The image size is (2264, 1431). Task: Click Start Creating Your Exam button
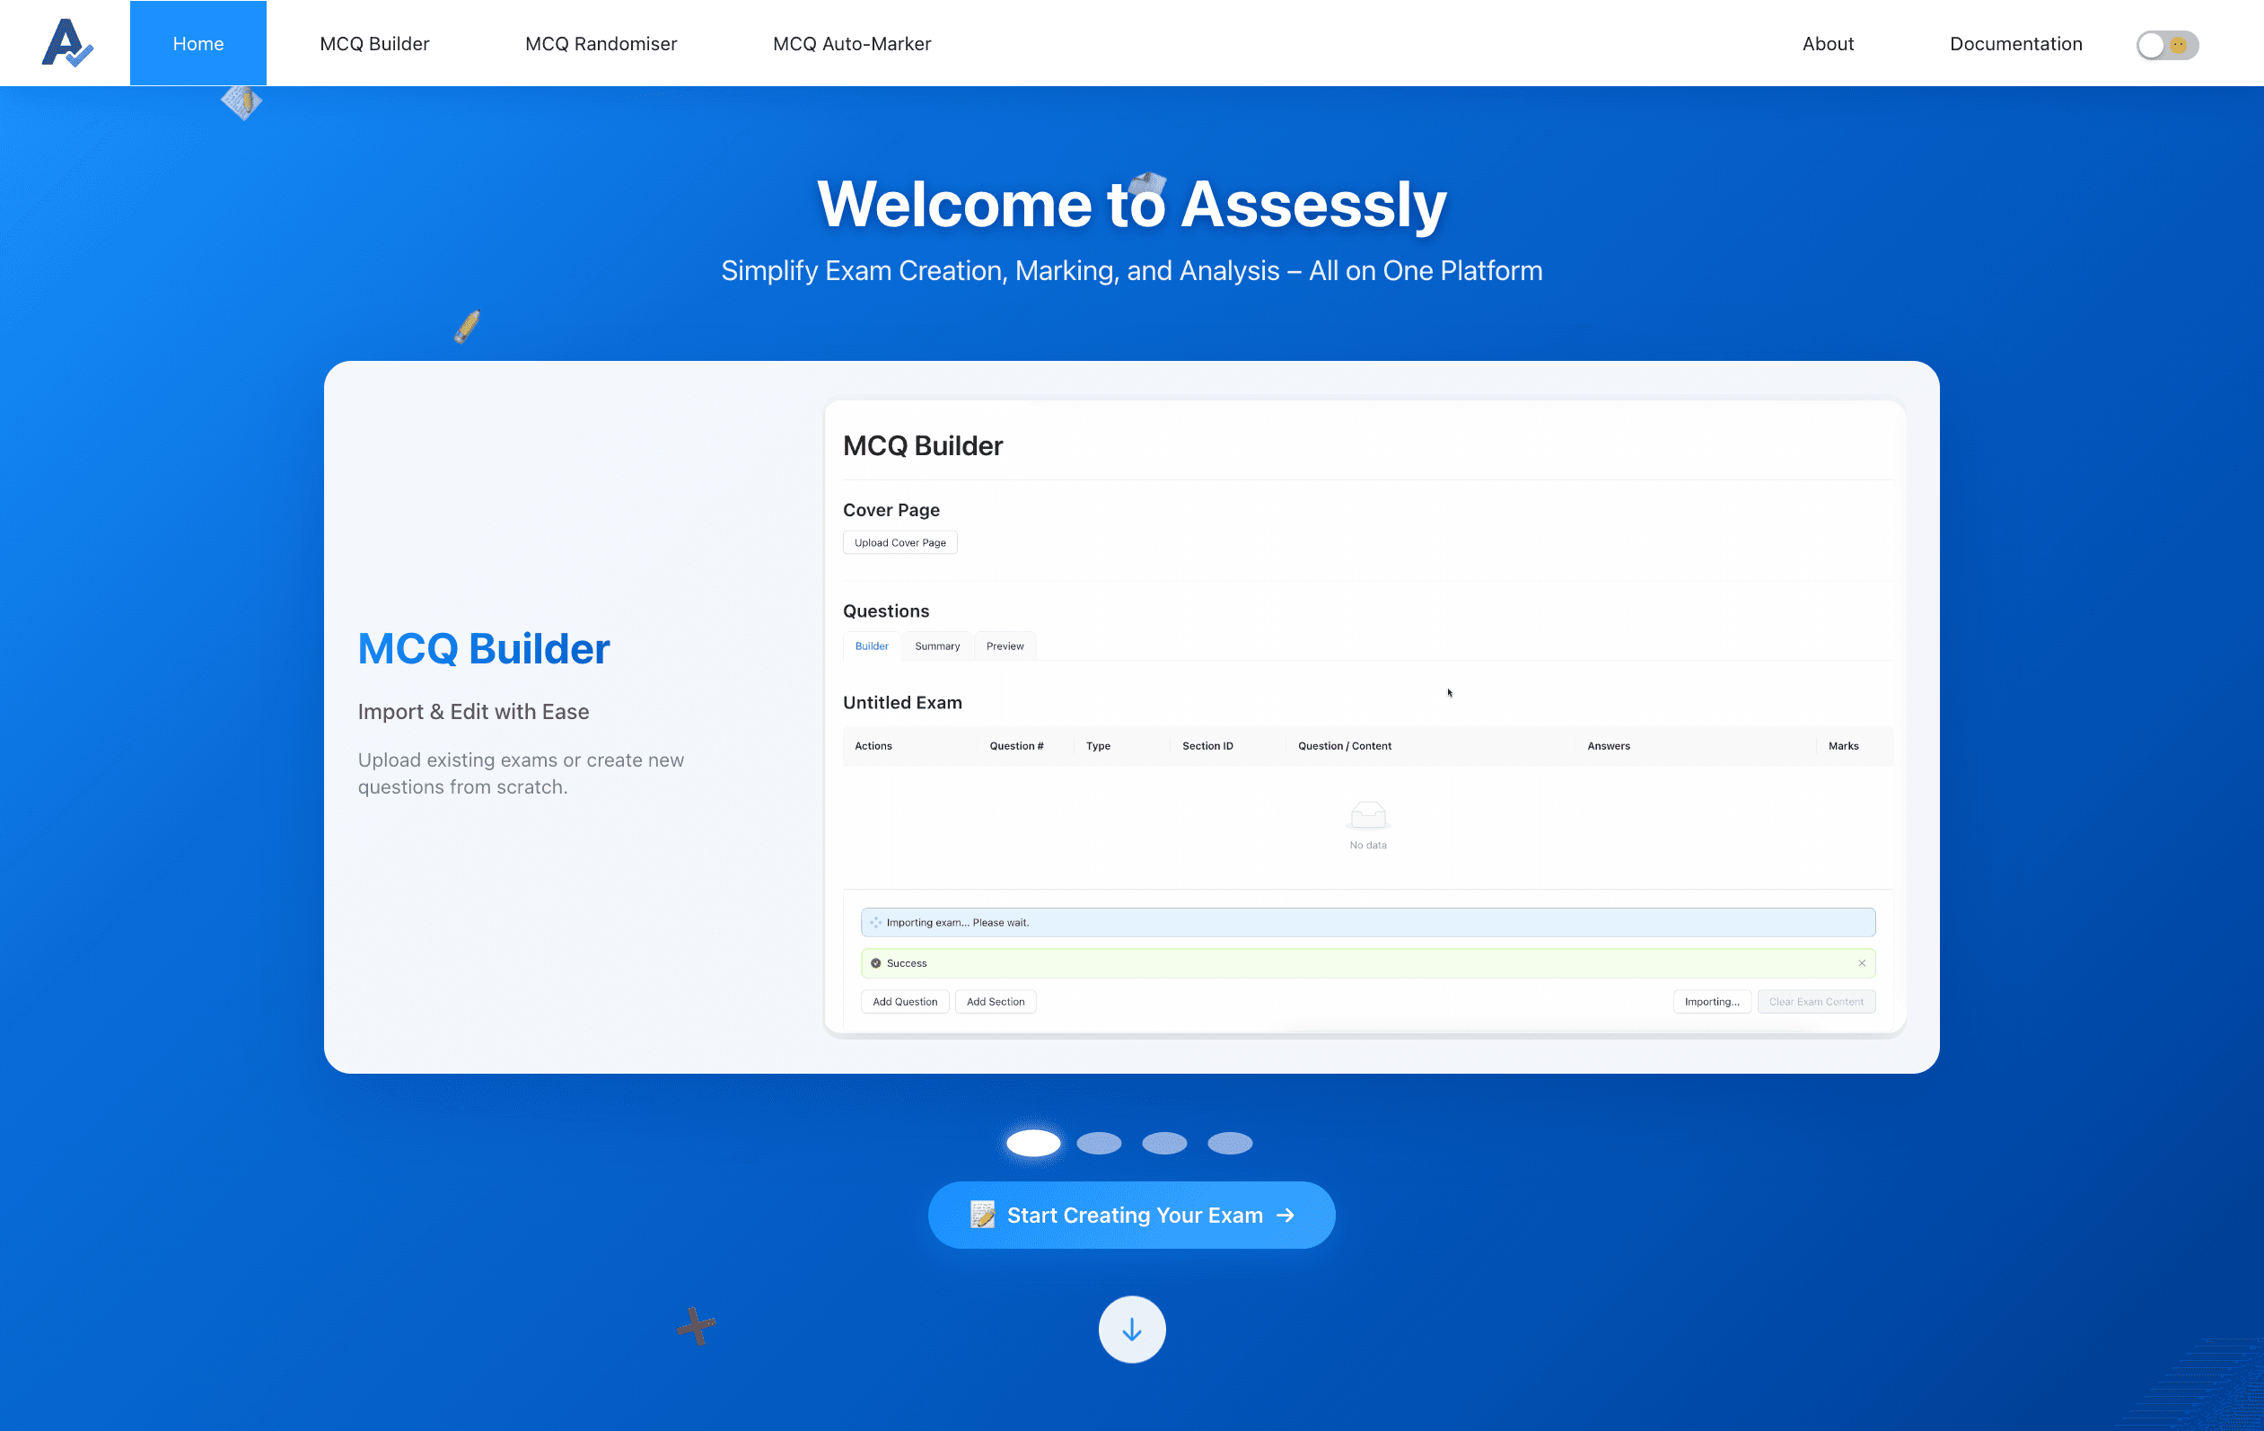pos(1131,1215)
